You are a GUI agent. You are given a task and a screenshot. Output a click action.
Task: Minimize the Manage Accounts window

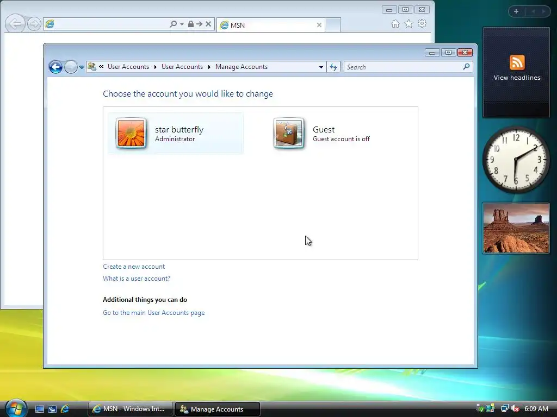pos(432,53)
